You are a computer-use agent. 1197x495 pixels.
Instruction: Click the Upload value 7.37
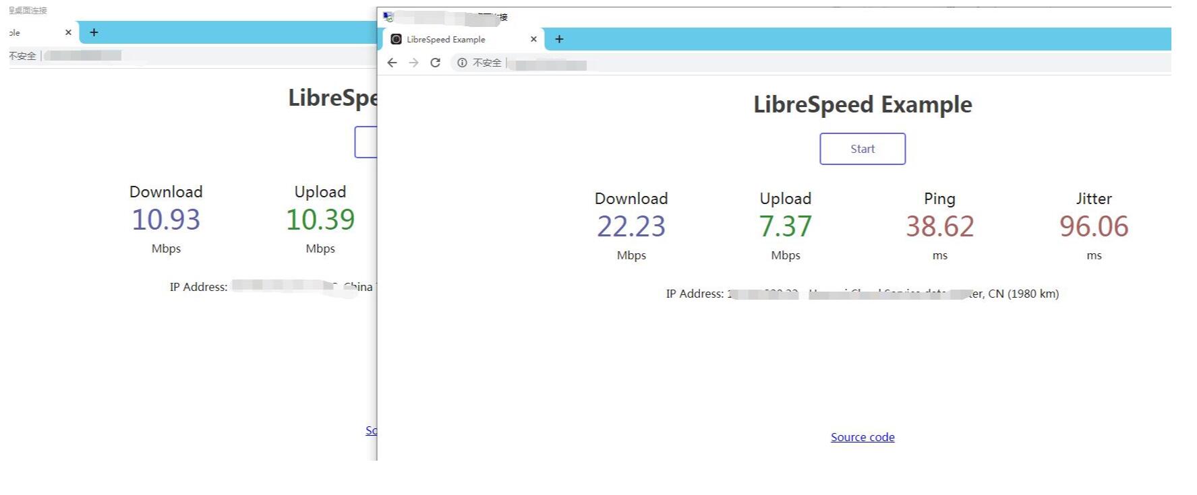pyautogui.click(x=786, y=226)
